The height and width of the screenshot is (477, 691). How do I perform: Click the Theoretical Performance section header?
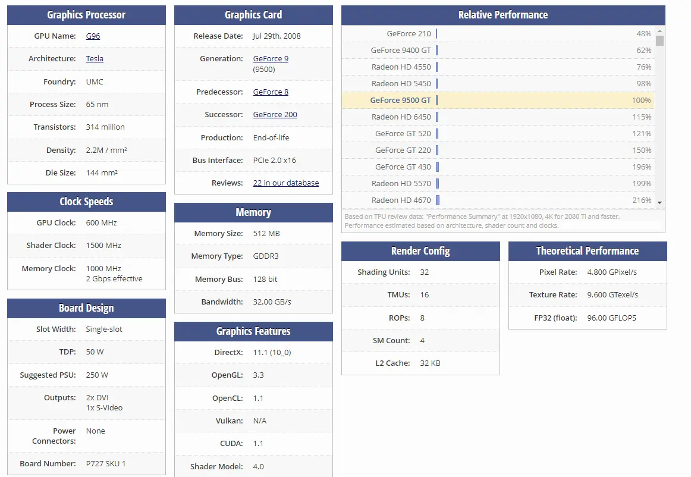coord(588,251)
